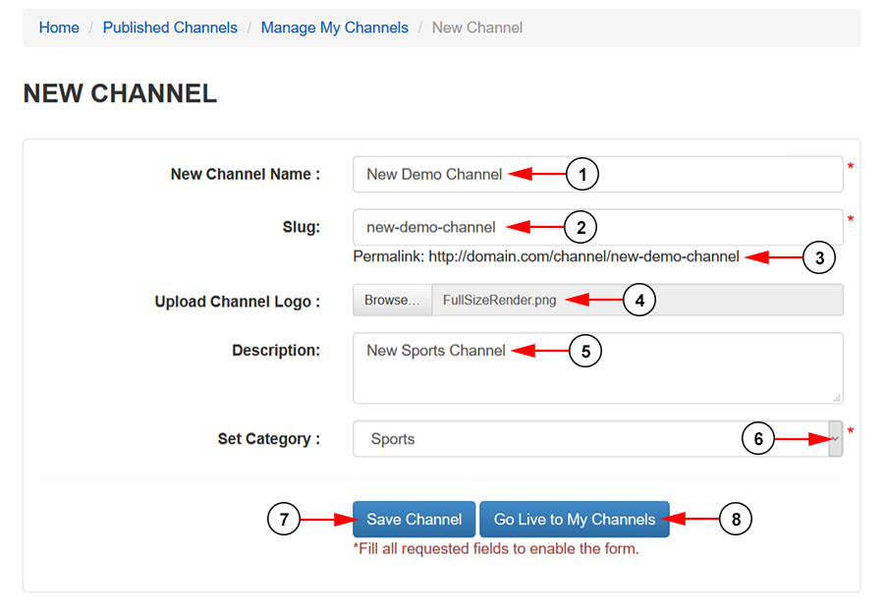This screenshot has width=884, height=615.
Task: Click annotation circle number 7
Action: pyautogui.click(x=284, y=519)
